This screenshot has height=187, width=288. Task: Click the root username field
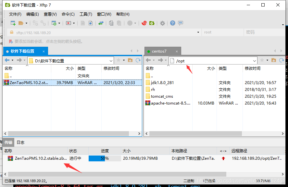pyautogui.click(x=223, y=32)
